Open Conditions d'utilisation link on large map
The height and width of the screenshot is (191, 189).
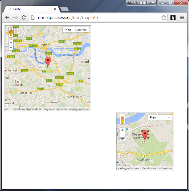coord(26,109)
